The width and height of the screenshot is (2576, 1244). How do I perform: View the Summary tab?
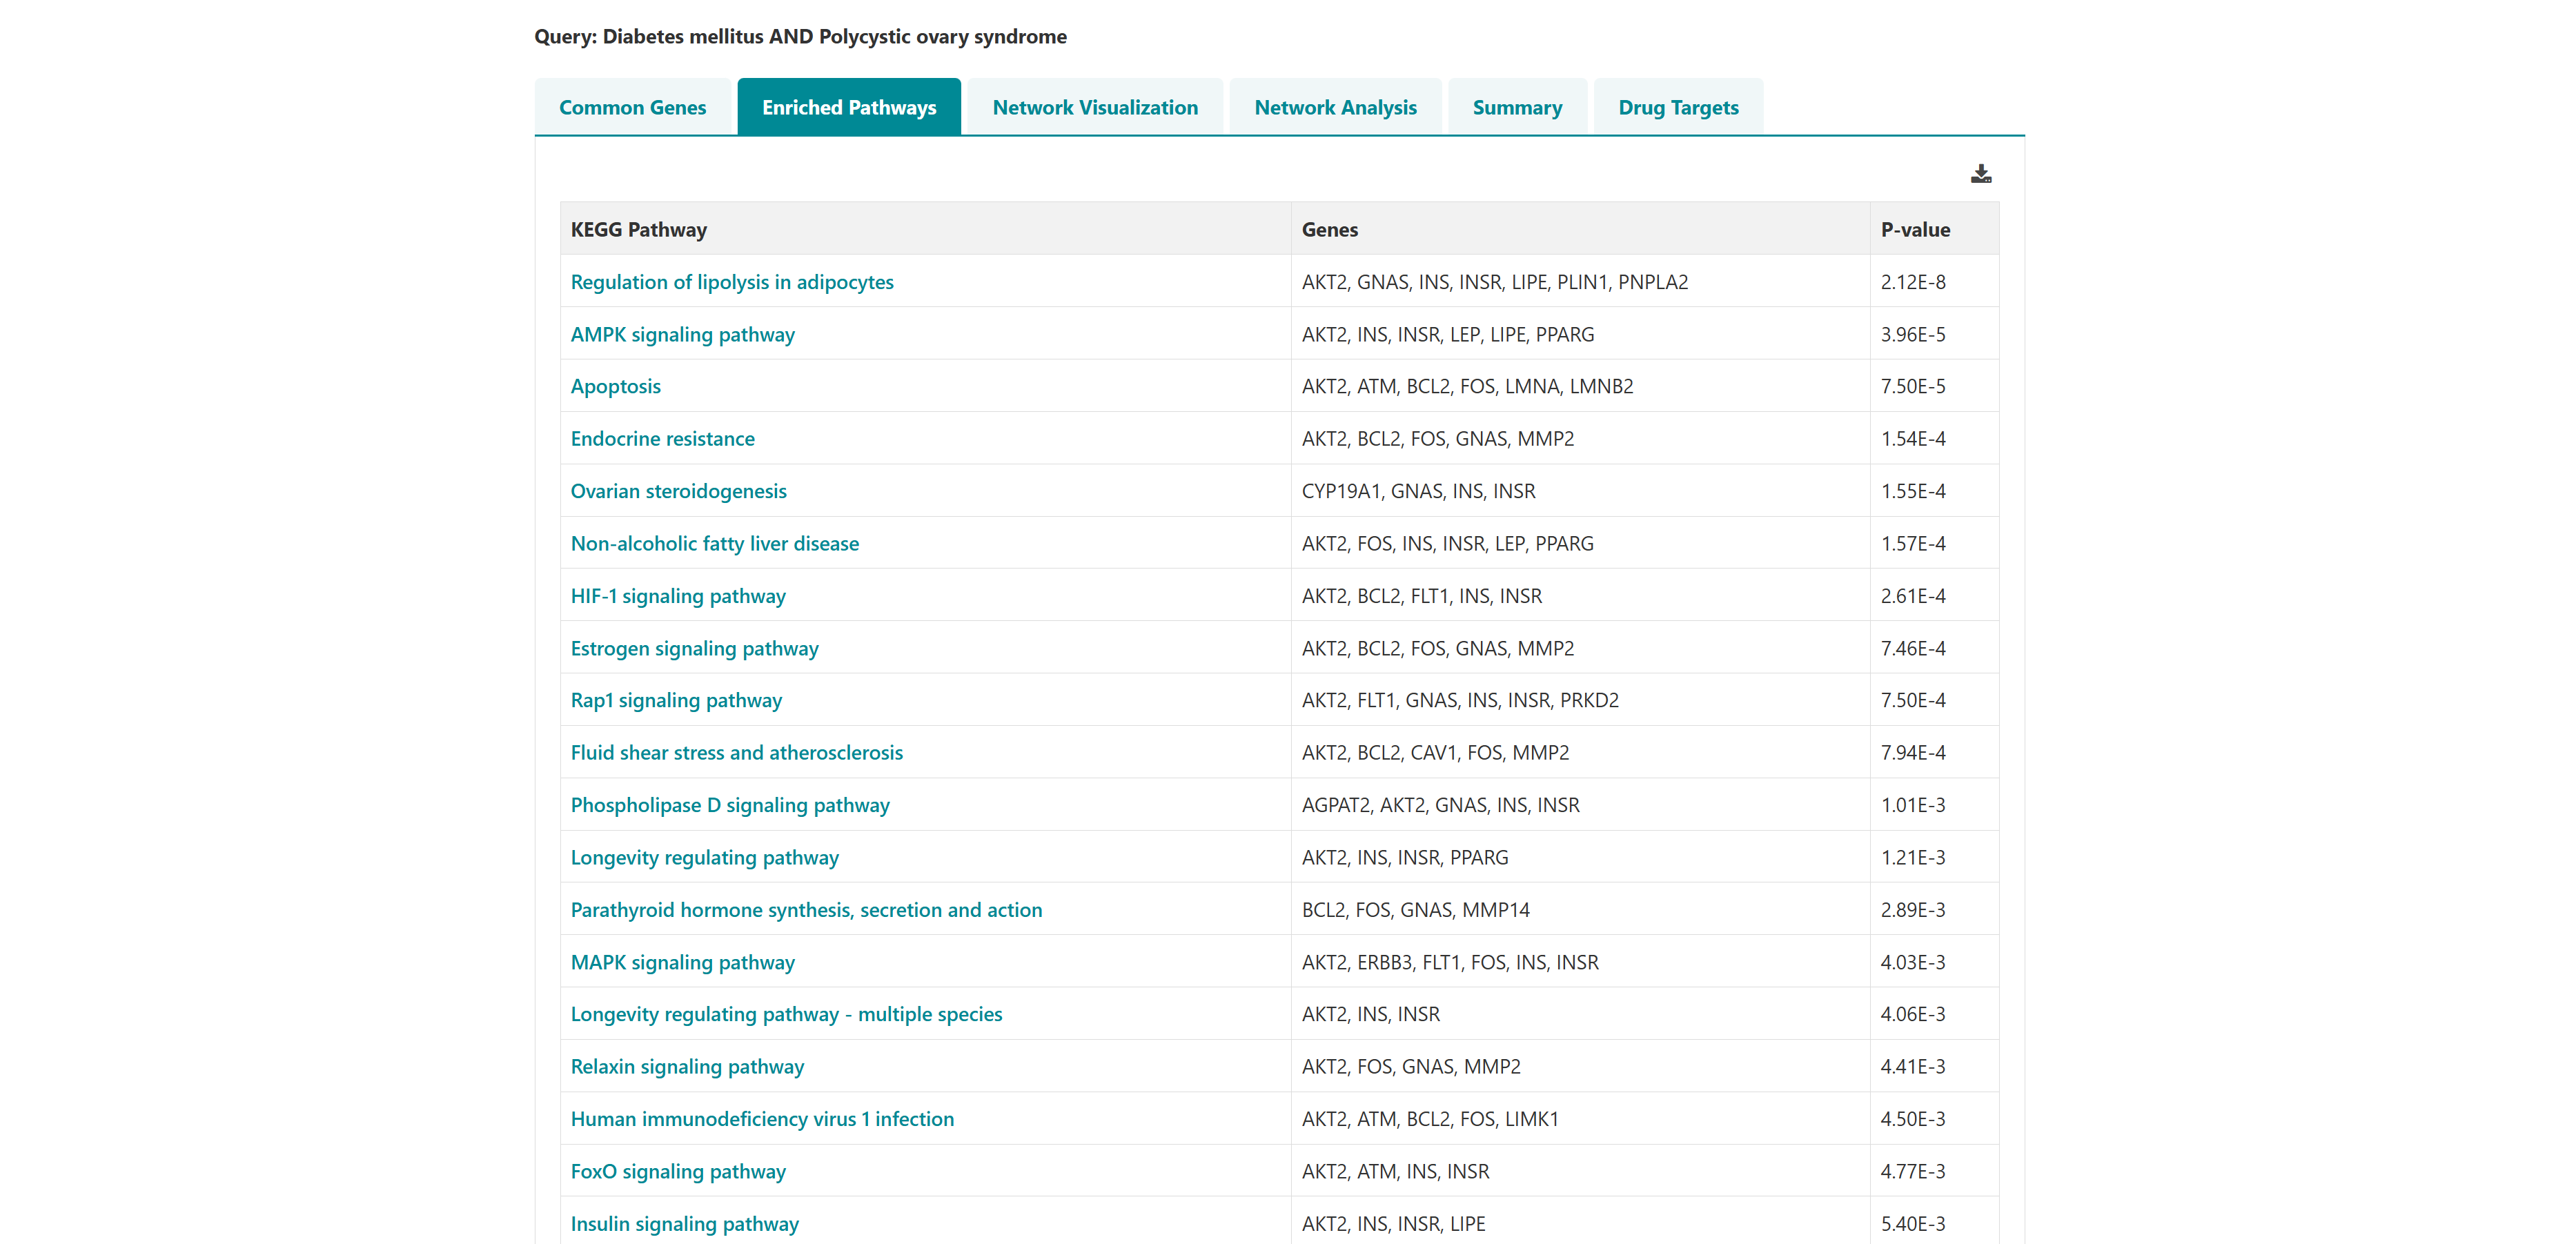click(x=1516, y=107)
